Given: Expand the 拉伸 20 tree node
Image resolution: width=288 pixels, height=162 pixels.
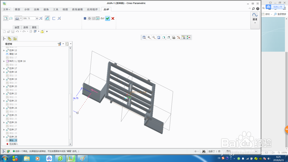Looking at the screenshot, I should (4, 86).
